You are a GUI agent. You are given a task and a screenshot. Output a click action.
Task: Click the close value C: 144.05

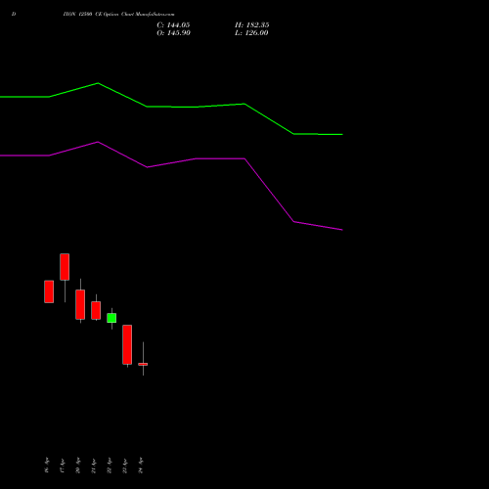pos(173,25)
